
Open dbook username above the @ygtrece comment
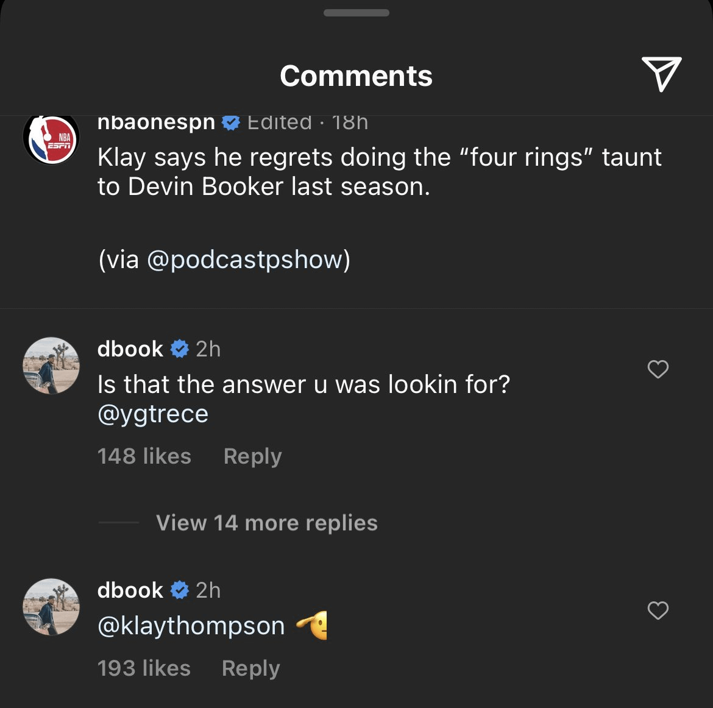coord(130,349)
